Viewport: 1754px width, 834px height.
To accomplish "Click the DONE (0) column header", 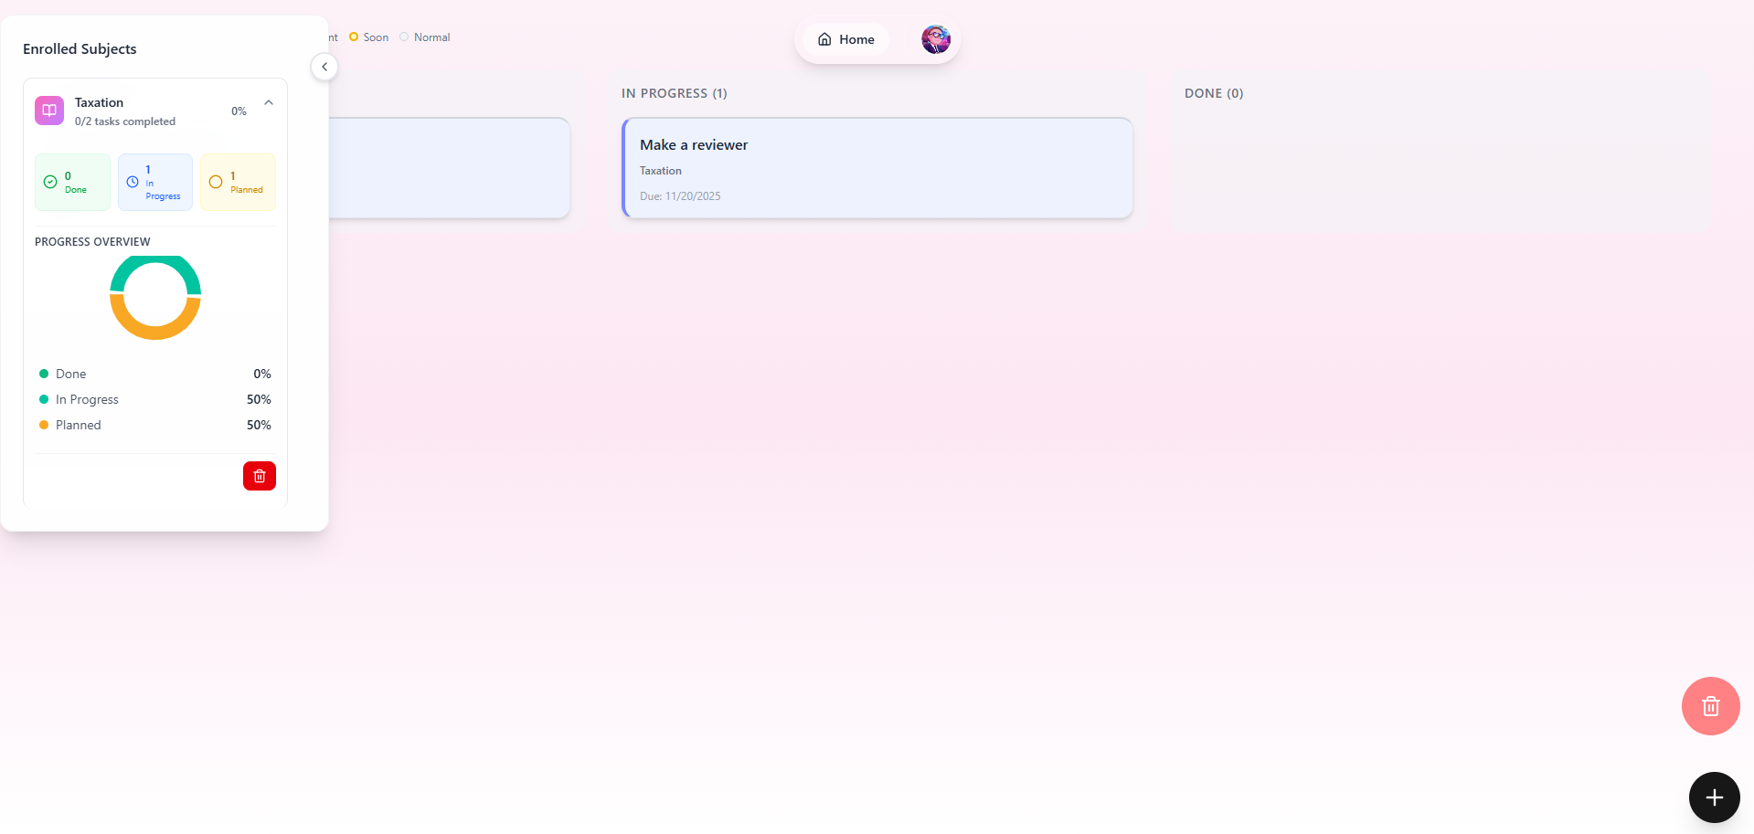I will click(x=1214, y=93).
